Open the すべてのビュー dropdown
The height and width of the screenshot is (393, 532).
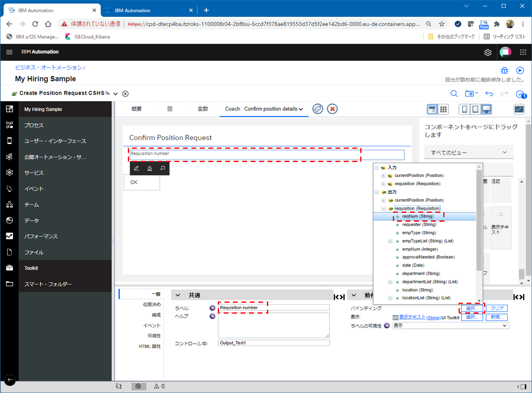(x=469, y=153)
